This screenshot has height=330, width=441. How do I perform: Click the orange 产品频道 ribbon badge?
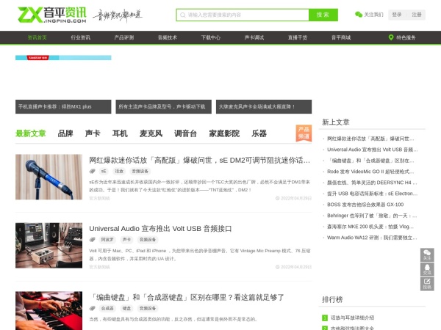304,133
